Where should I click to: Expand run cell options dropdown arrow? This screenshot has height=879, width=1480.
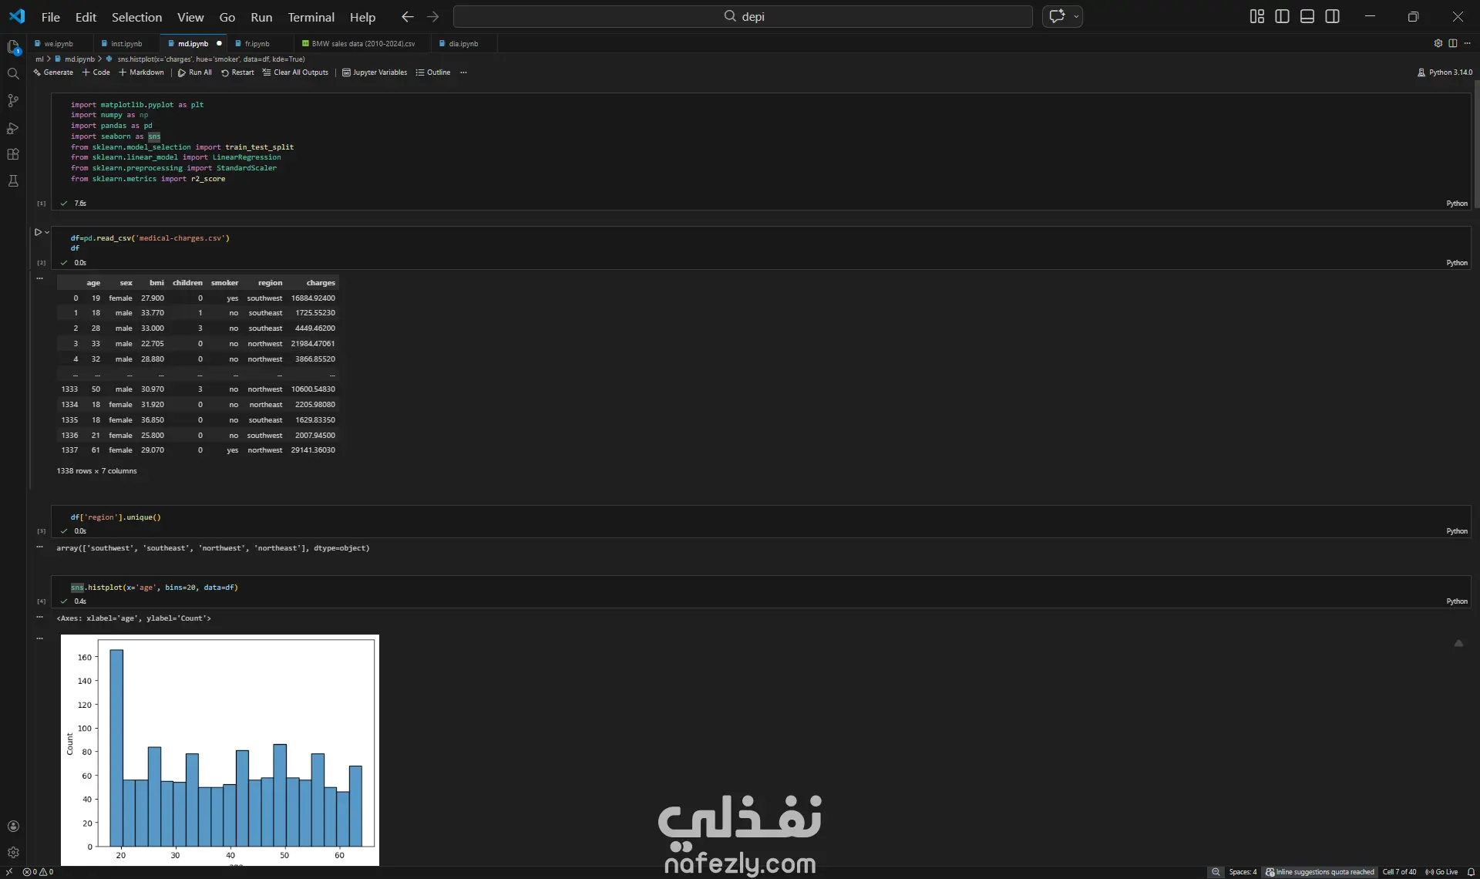[47, 232]
